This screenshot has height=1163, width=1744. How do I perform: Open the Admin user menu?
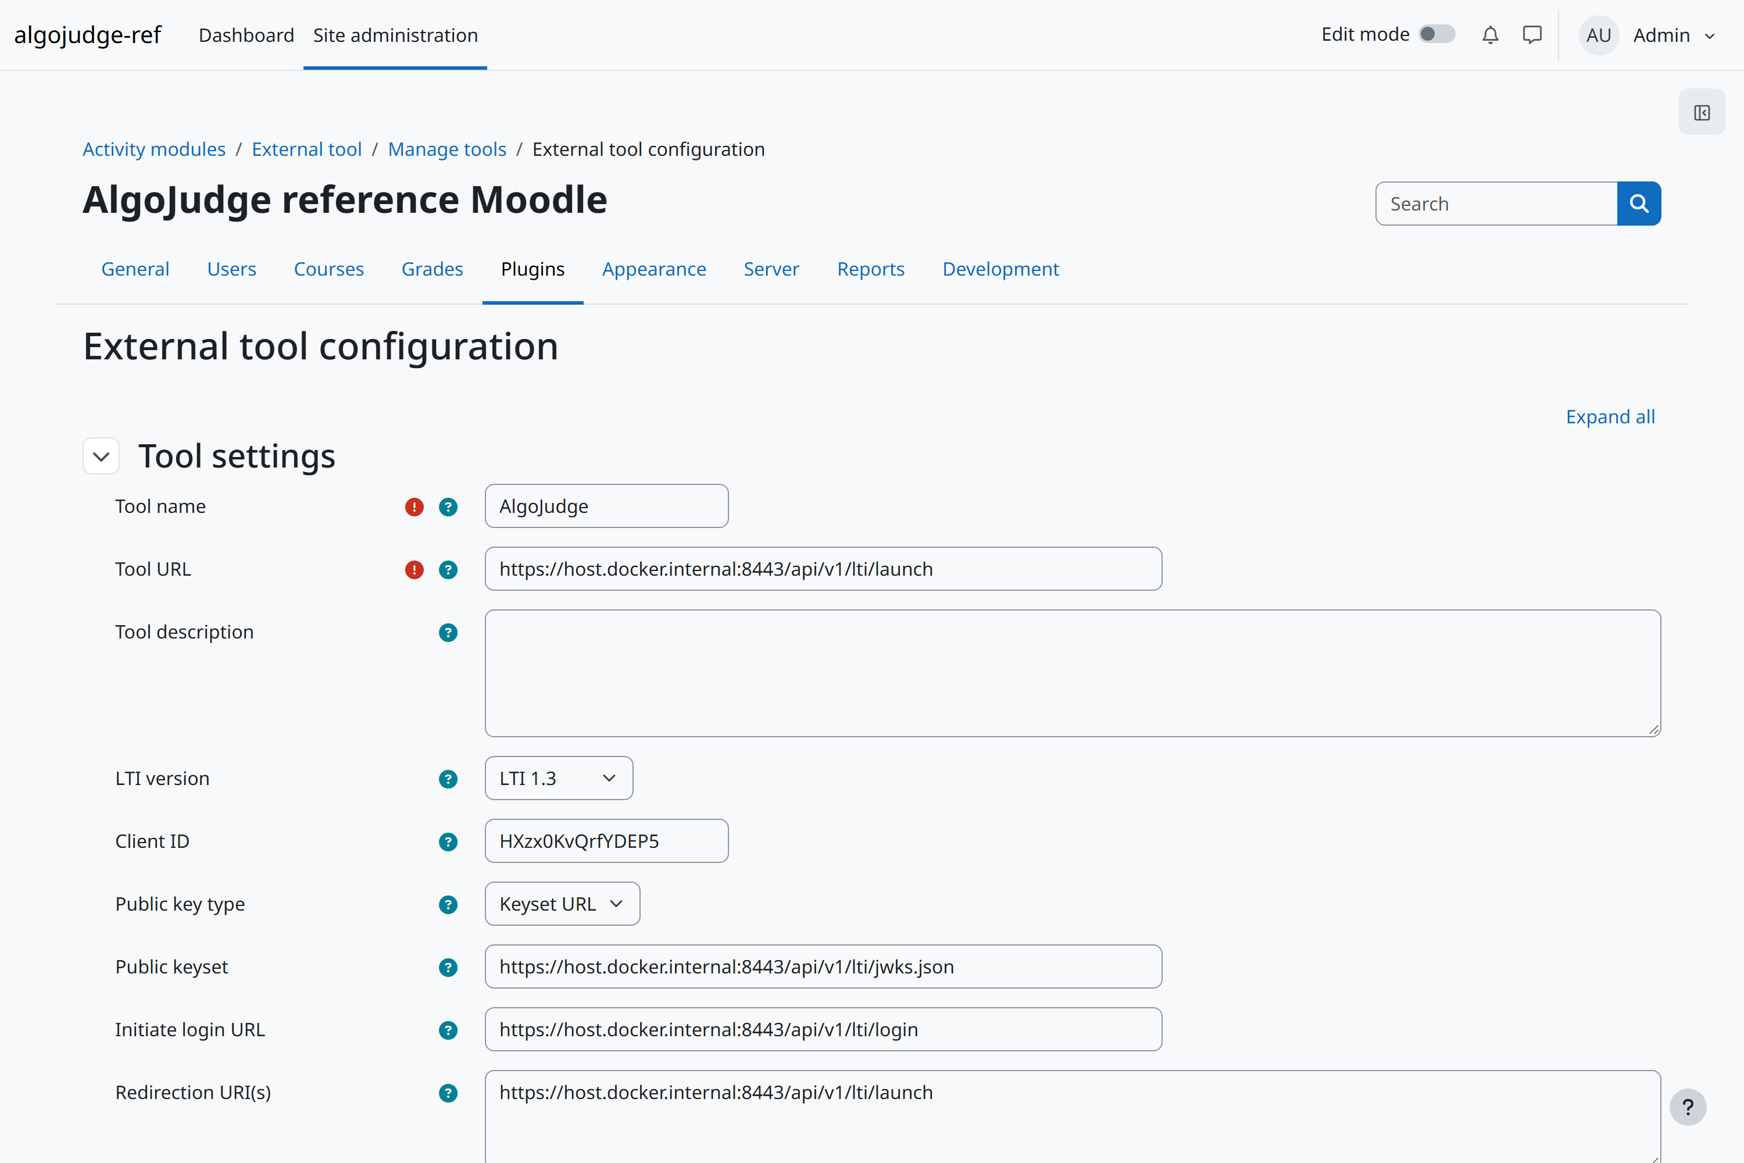(x=1674, y=35)
